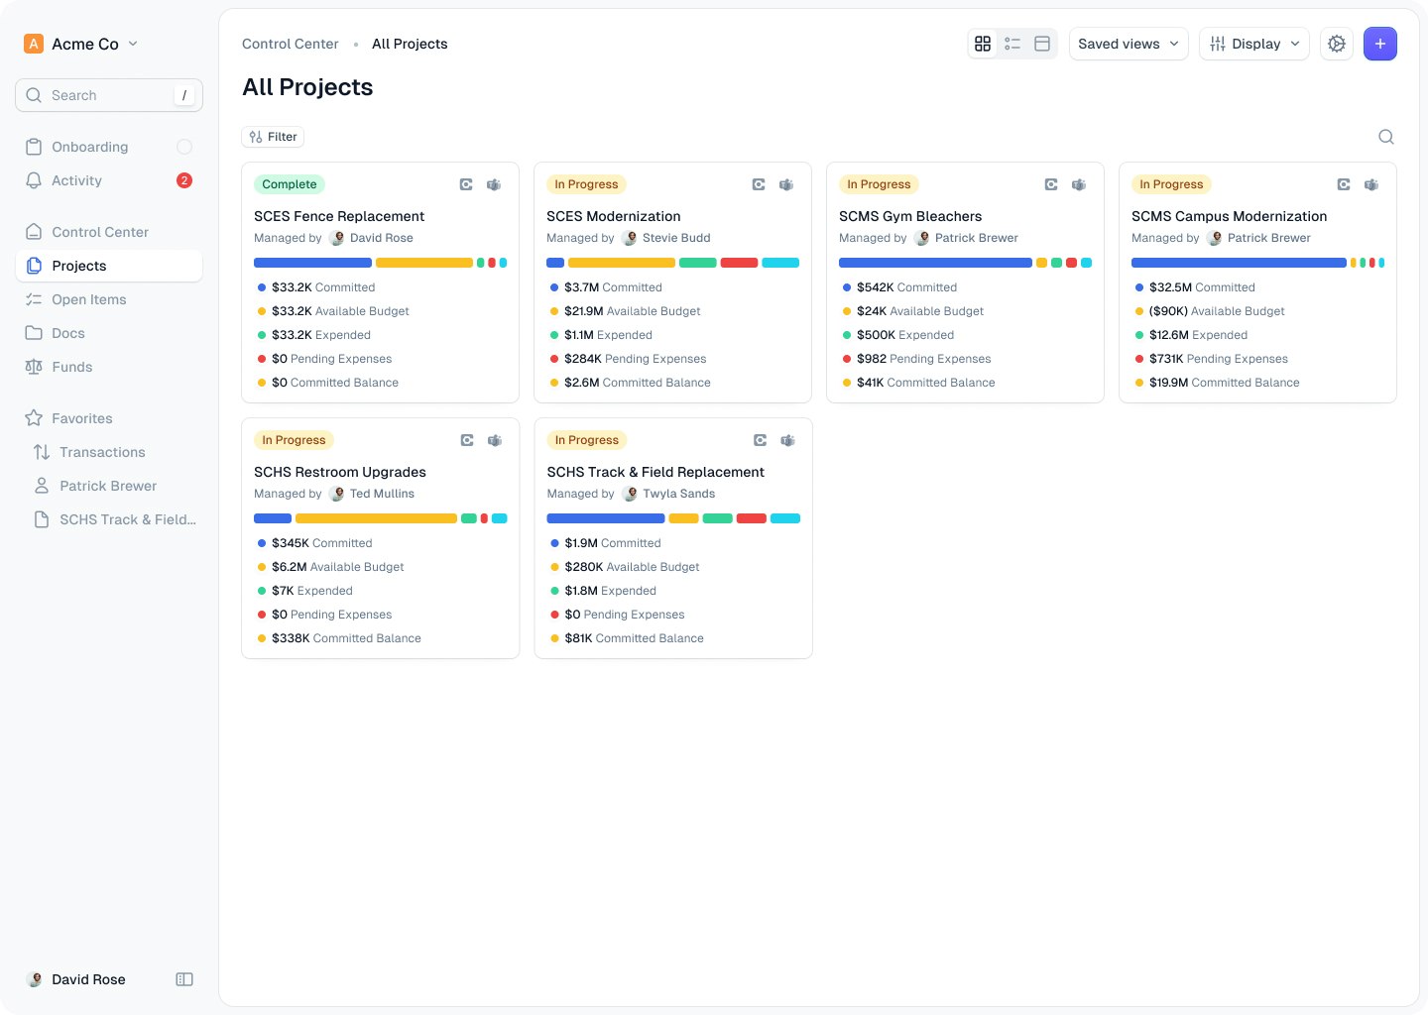Click blue Committed bar segment on SCMS Gym Bleachers
The width and height of the screenshot is (1428, 1015).
[x=935, y=263]
